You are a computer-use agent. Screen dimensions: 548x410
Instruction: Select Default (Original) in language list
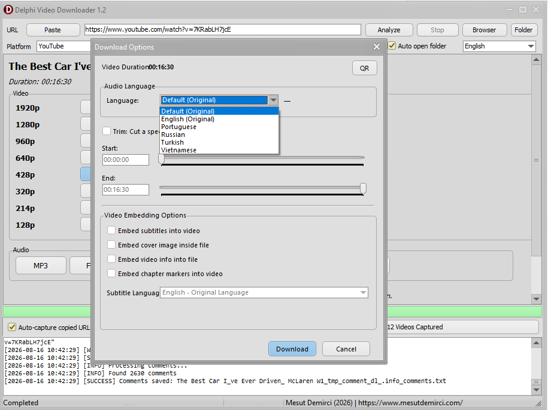219,111
